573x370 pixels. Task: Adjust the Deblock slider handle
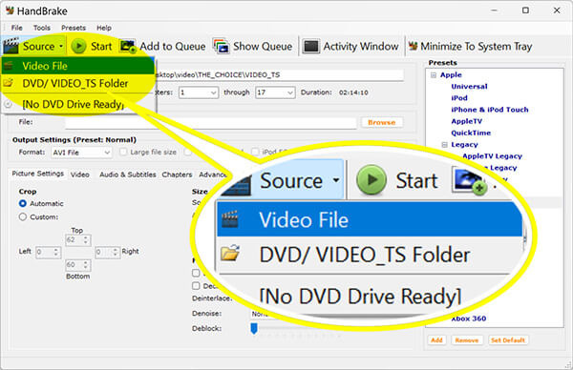[x=254, y=328]
